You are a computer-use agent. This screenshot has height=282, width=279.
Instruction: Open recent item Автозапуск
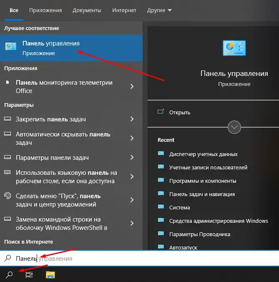coord(183,247)
